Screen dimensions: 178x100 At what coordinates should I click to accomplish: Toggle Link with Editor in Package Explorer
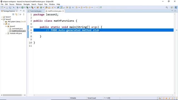[x=16, y=14]
